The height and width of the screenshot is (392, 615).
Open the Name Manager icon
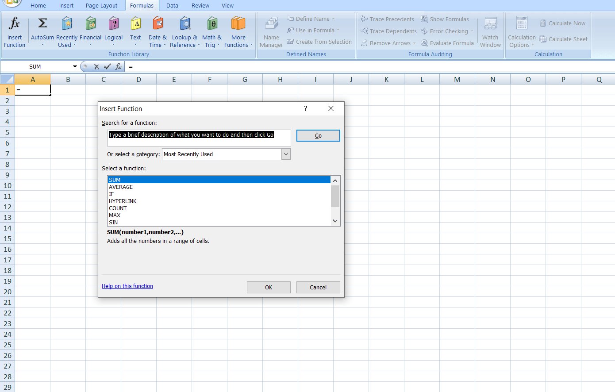271,23
